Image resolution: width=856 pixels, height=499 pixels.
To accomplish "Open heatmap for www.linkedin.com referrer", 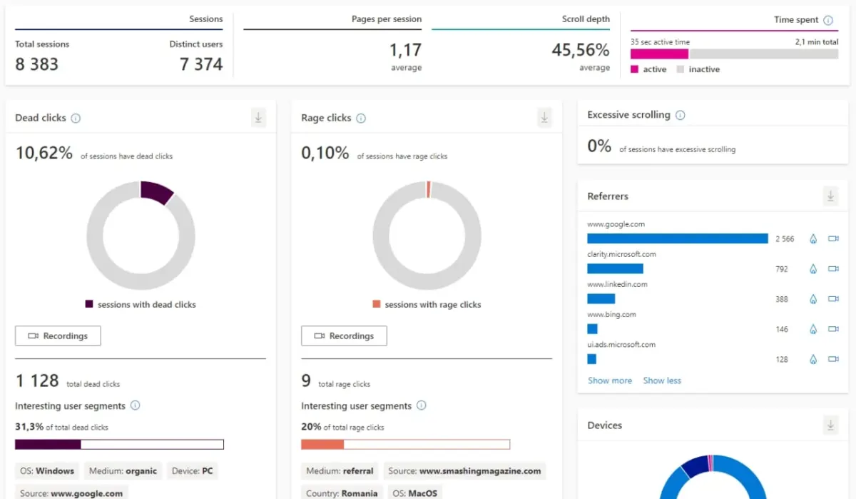I will coord(812,299).
